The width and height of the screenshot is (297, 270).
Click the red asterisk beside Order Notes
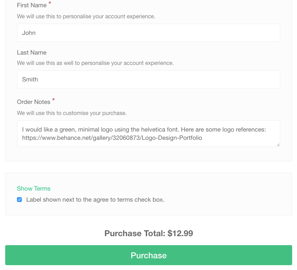click(53, 99)
